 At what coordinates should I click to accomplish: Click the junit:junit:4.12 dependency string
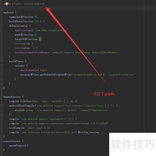38,128
